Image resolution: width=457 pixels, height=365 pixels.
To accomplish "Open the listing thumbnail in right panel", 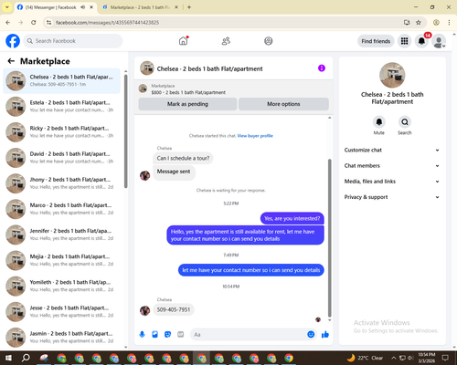I will click(x=392, y=75).
